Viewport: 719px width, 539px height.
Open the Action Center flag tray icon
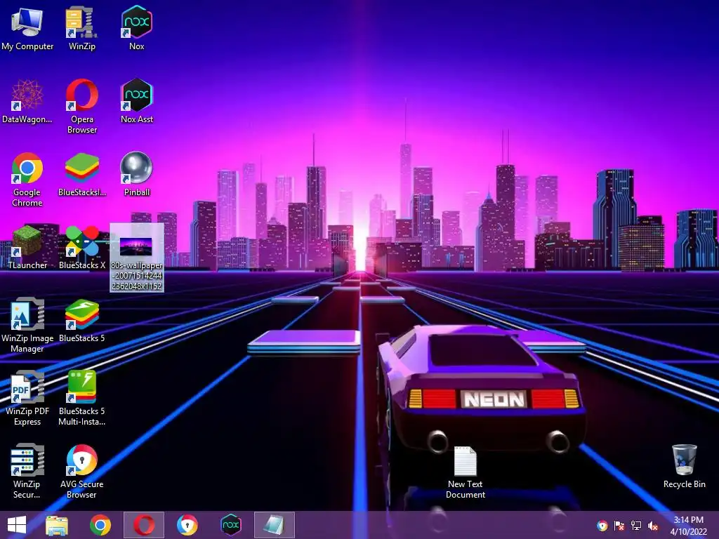point(619,526)
